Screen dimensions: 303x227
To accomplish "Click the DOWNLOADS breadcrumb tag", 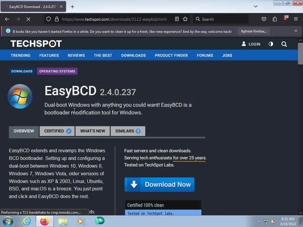I will (22, 71).
